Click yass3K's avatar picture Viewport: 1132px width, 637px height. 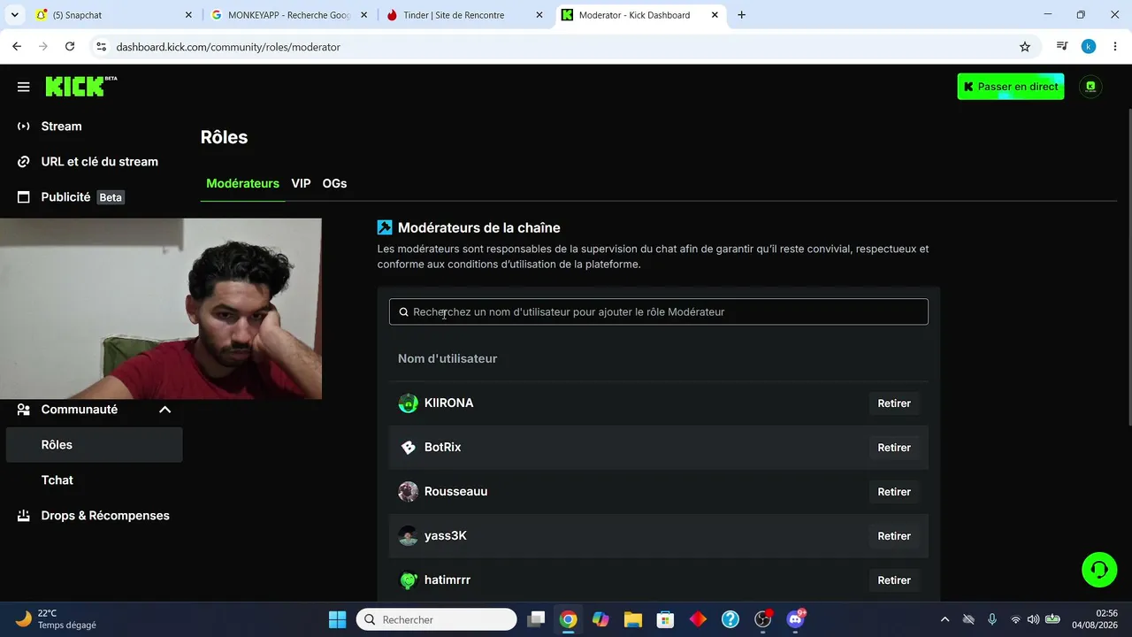[408, 536]
